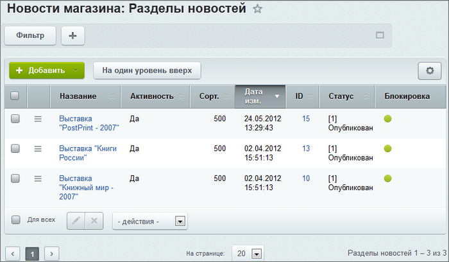The width and height of the screenshot is (449, 262).
Task: Open list settings with gear icon
Action: tap(430, 71)
